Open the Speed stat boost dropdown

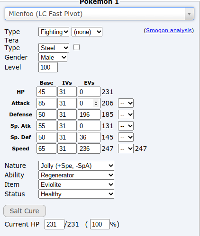click(x=126, y=149)
